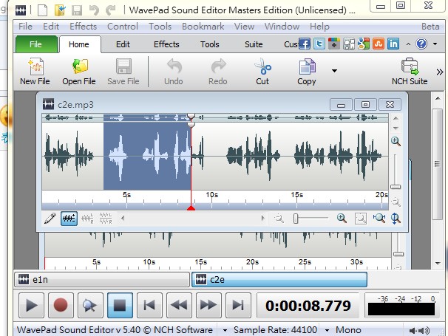
Task: Adjust the vertical zoom slider
Action: 396,187
